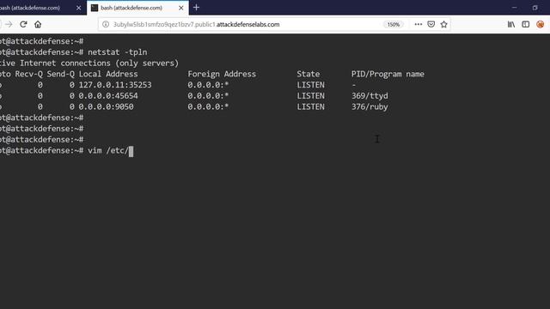550x309 pixels.
Task: Restore the browser window size
Action: tap(535, 8)
